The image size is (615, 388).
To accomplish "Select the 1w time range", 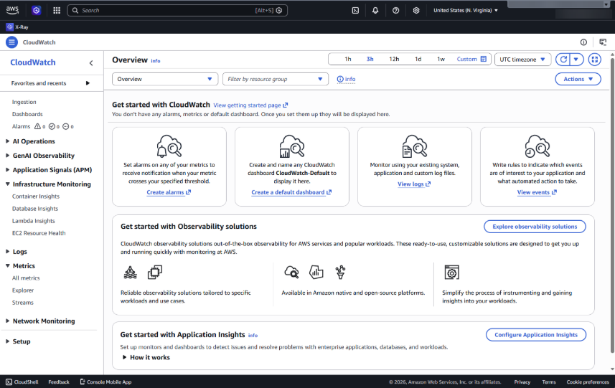I will pyautogui.click(x=441, y=60).
